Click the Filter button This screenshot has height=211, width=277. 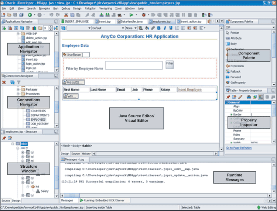pos(170,64)
